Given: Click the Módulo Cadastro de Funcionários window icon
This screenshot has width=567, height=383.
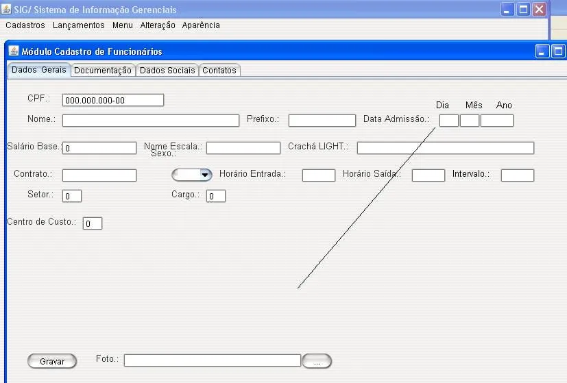Looking at the screenshot, I should [x=14, y=51].
